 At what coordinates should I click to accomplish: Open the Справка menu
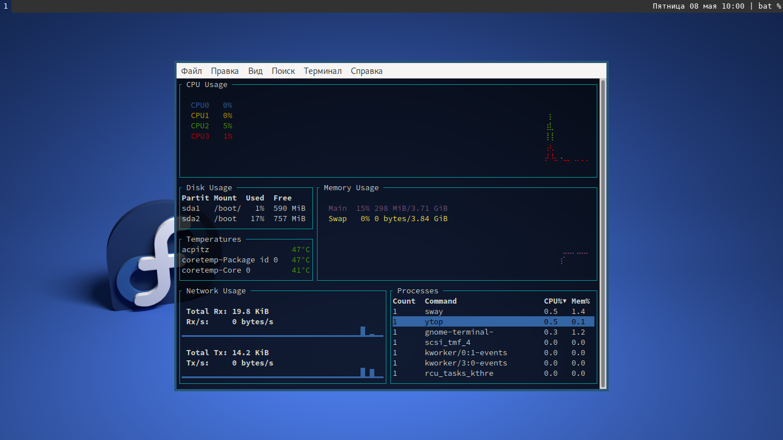pyautogui.click(x=366, y=71)
